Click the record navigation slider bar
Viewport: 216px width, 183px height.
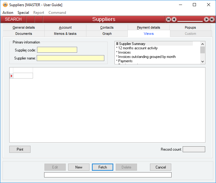pyautogui.click(x=190, y=21)
